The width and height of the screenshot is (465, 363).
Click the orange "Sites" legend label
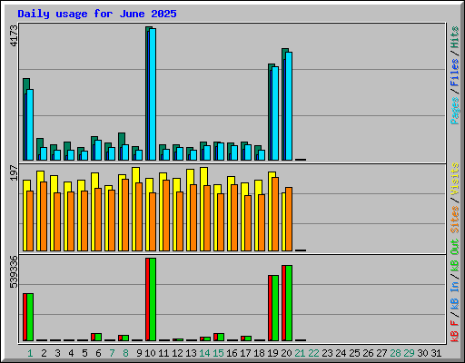point(455,220)
